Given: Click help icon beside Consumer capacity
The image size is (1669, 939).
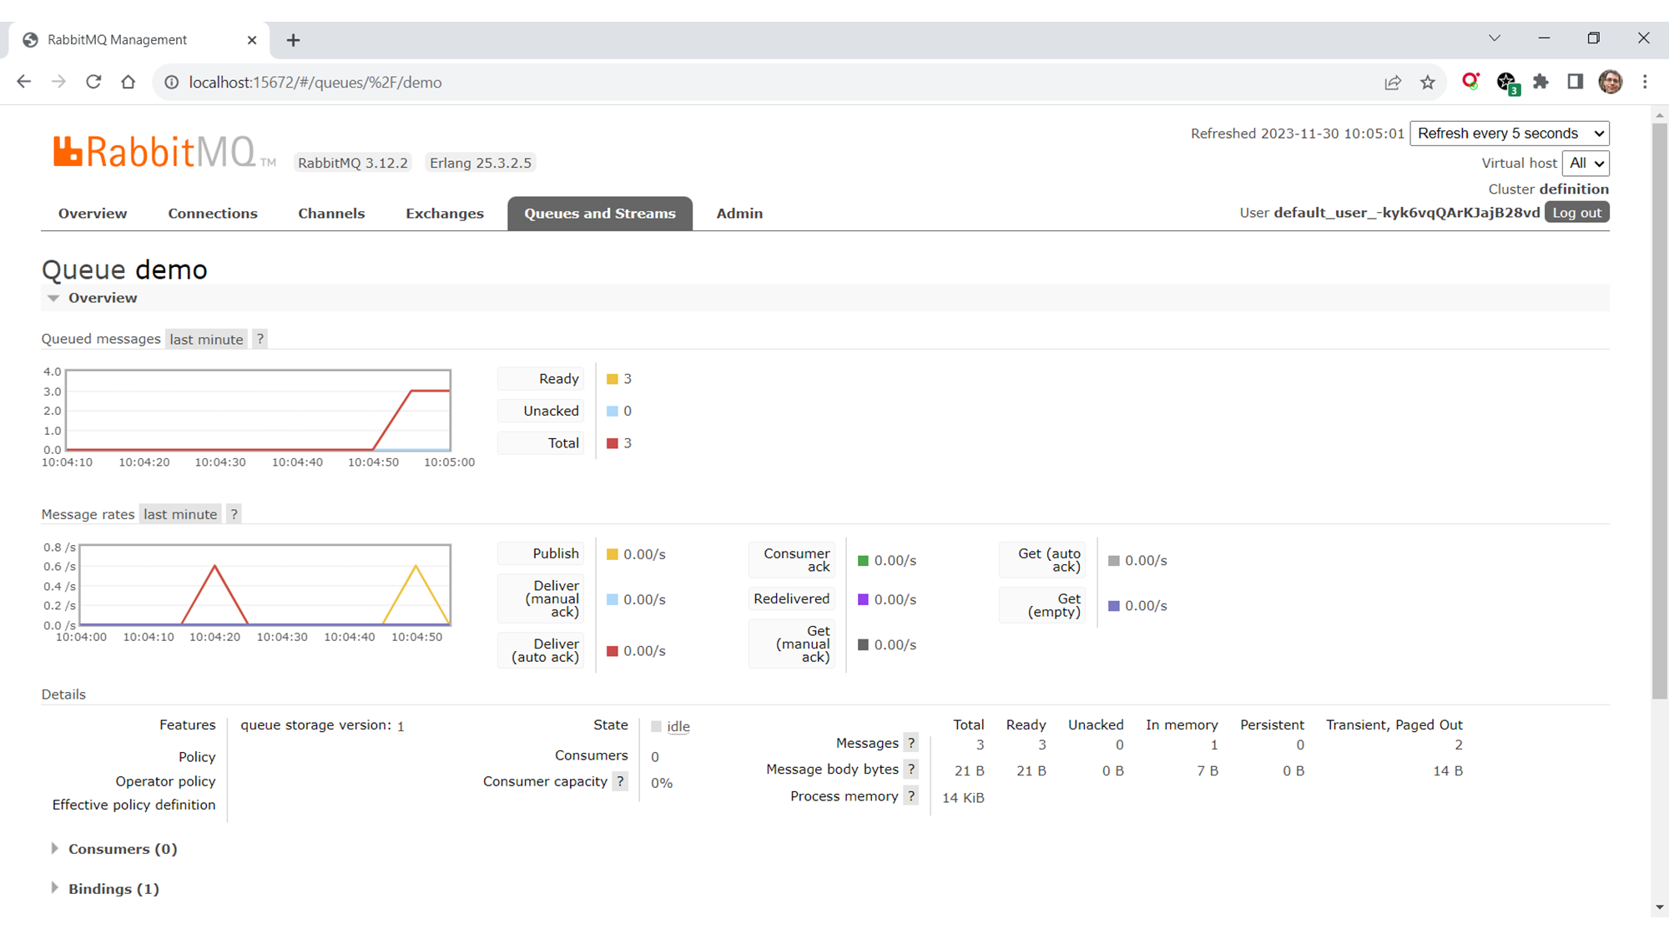Looking at the screenshot, I should 620,781.
